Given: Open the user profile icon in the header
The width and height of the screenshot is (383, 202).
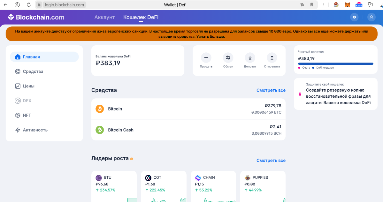Looking at the screenshot, I should [371, 17].
